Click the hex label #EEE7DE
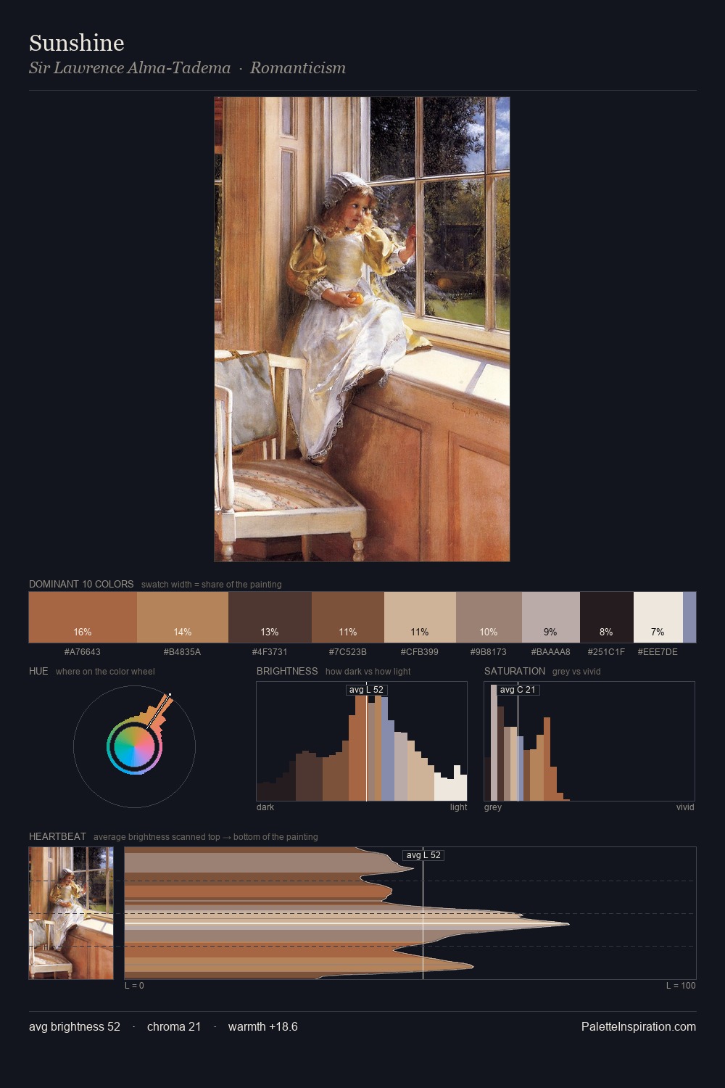Viewport: 725px width, 1088px height. pos(658,652)
